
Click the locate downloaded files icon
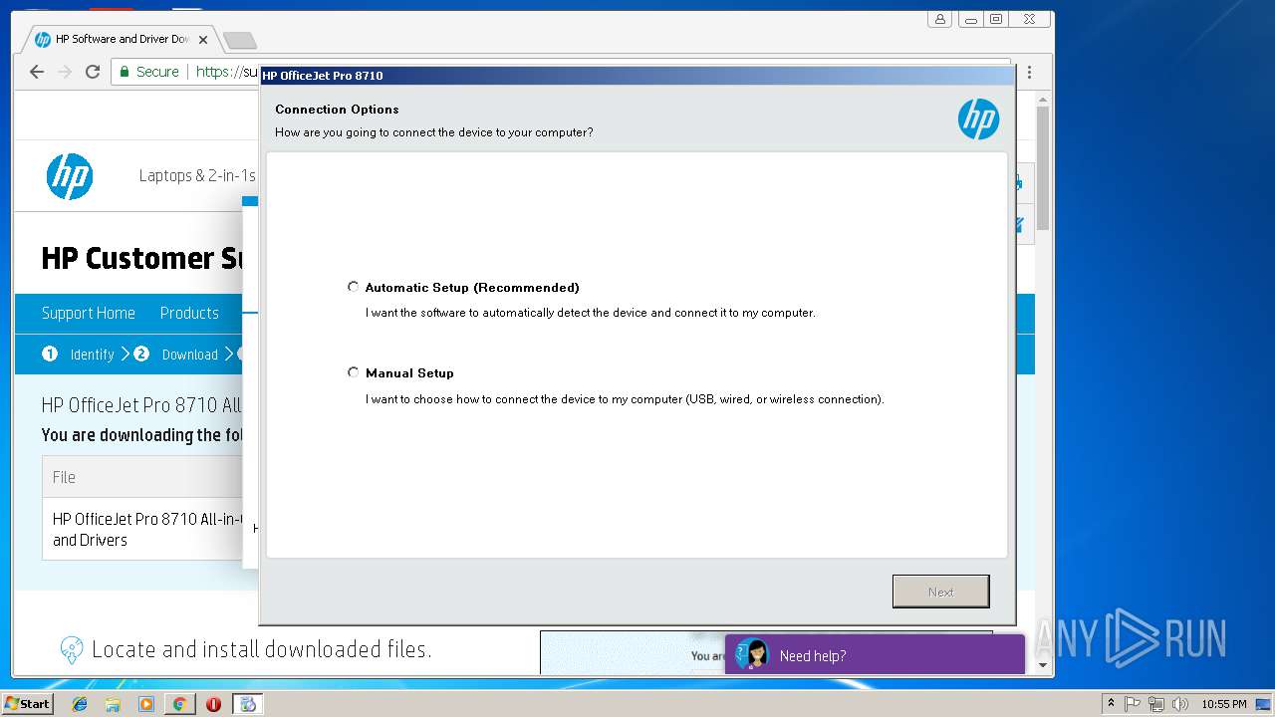[71, 650]
